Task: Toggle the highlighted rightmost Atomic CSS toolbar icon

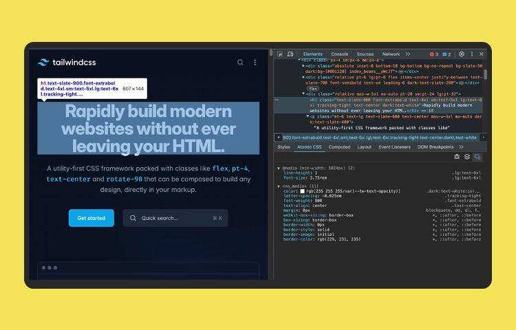Action: tap(477, 157)
